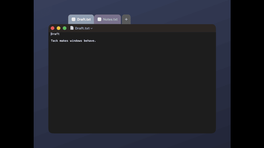Minimize the window with yellow button
The image size is (264, 148).
59,28
